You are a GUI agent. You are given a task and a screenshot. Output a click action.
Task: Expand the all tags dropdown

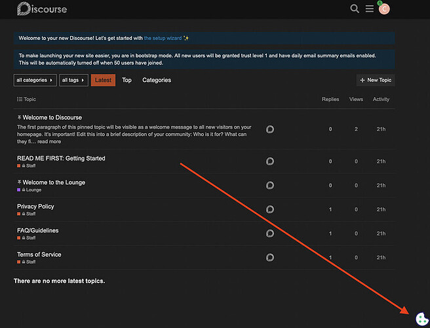pyautogui.click(x=73, y=80)
